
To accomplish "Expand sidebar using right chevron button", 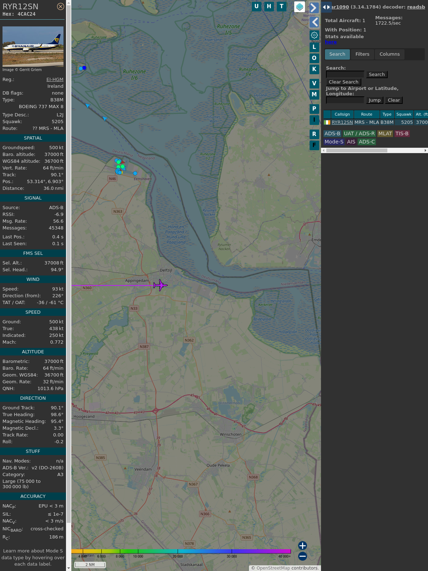I will click(314, 8).
